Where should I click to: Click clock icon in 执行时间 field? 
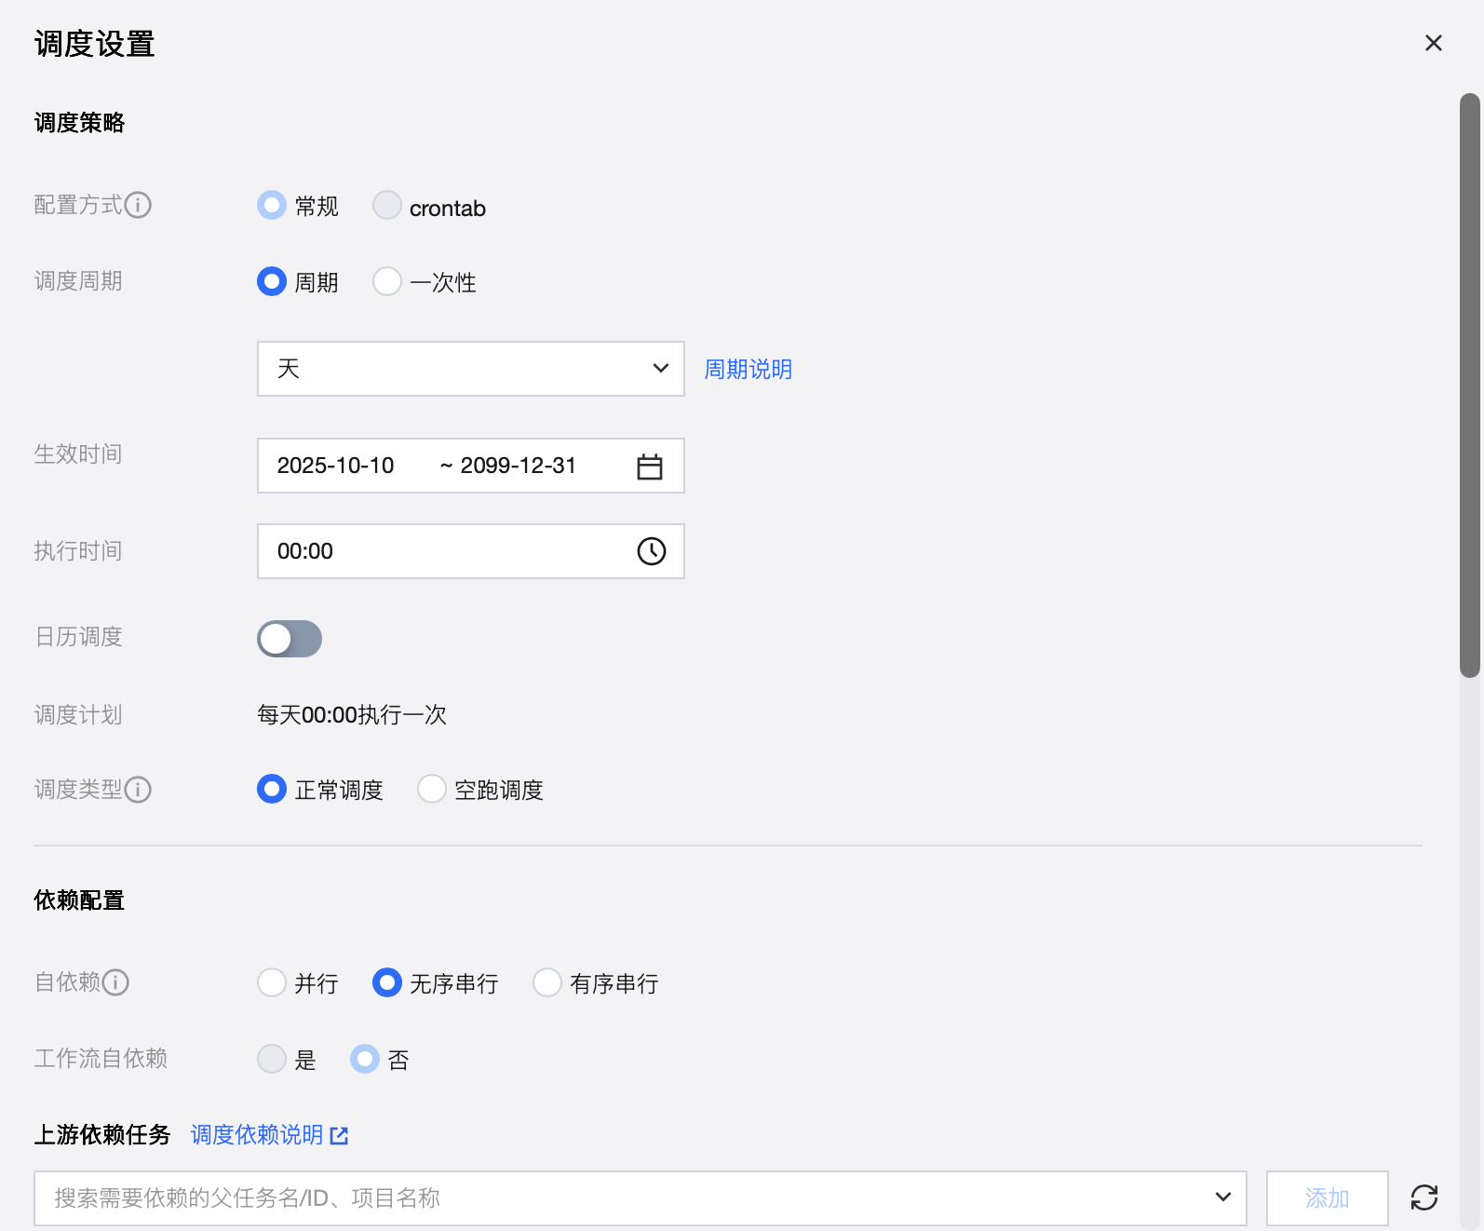[x=651, y=551]
